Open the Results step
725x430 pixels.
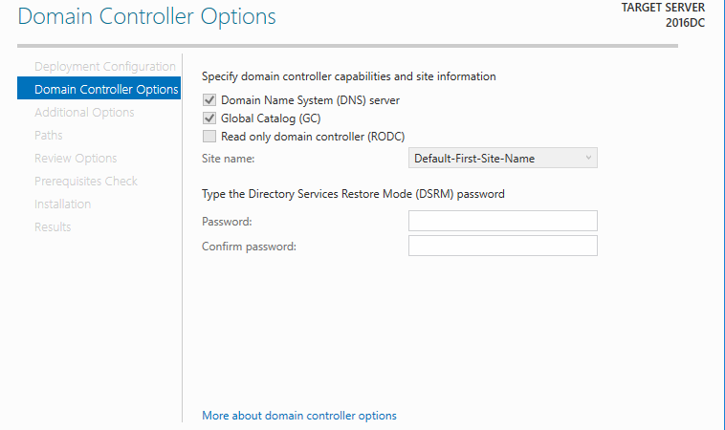click(x=53, y=226)
